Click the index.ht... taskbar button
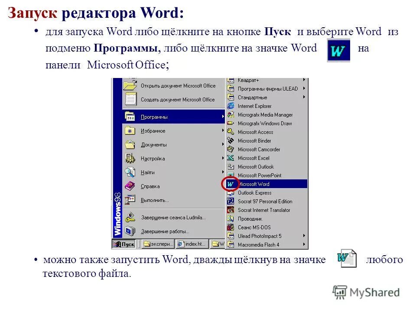This screenshot has height=312, width=416. pos(192,244)
